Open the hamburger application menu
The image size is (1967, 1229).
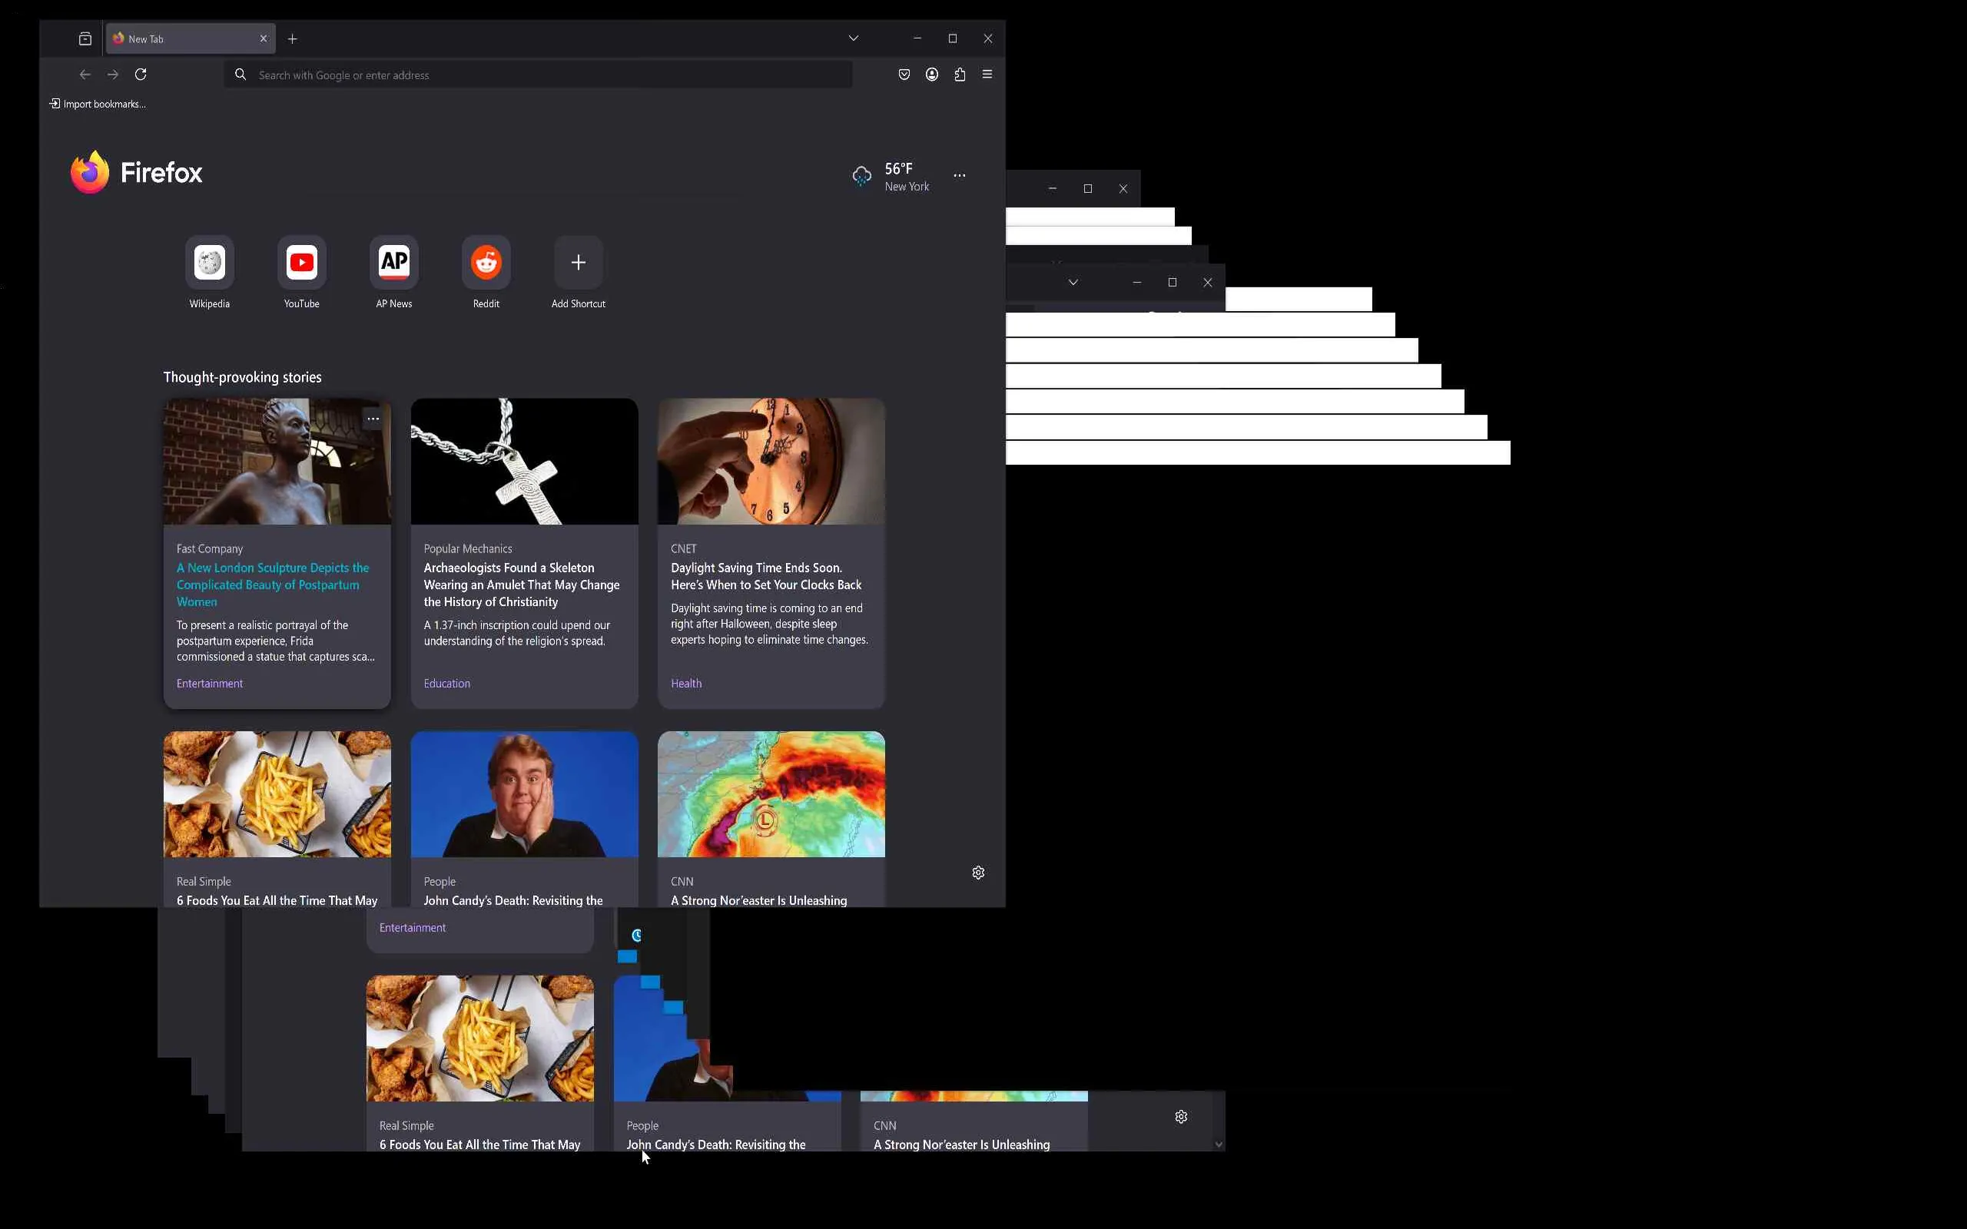click(x=987, y=75)
